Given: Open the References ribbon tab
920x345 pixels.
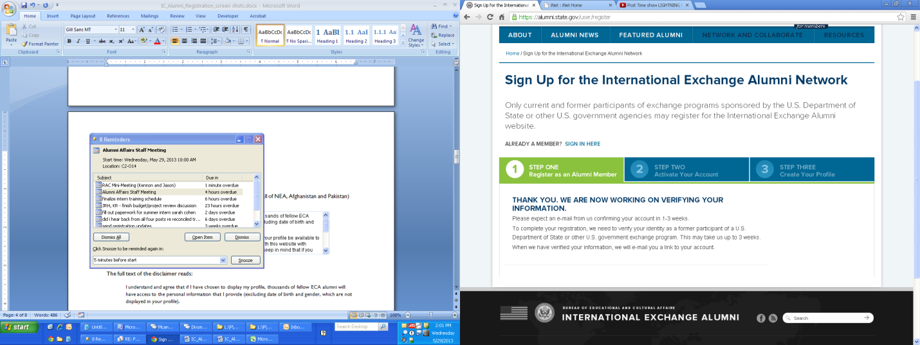Looking at the screenshot, I should coord(118,15).
